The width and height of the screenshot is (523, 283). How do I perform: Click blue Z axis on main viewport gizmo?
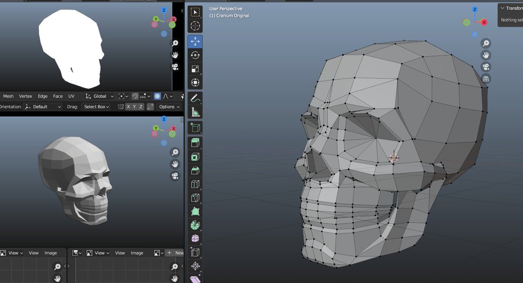click(475, 10)
